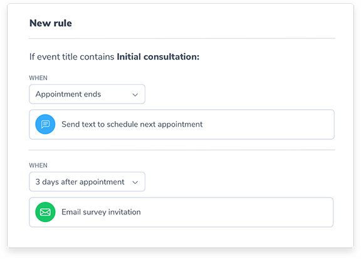Viewport: 361px width, 259px height.
Task: Click the empty right side of the Send text card
Action: point(268,124)
